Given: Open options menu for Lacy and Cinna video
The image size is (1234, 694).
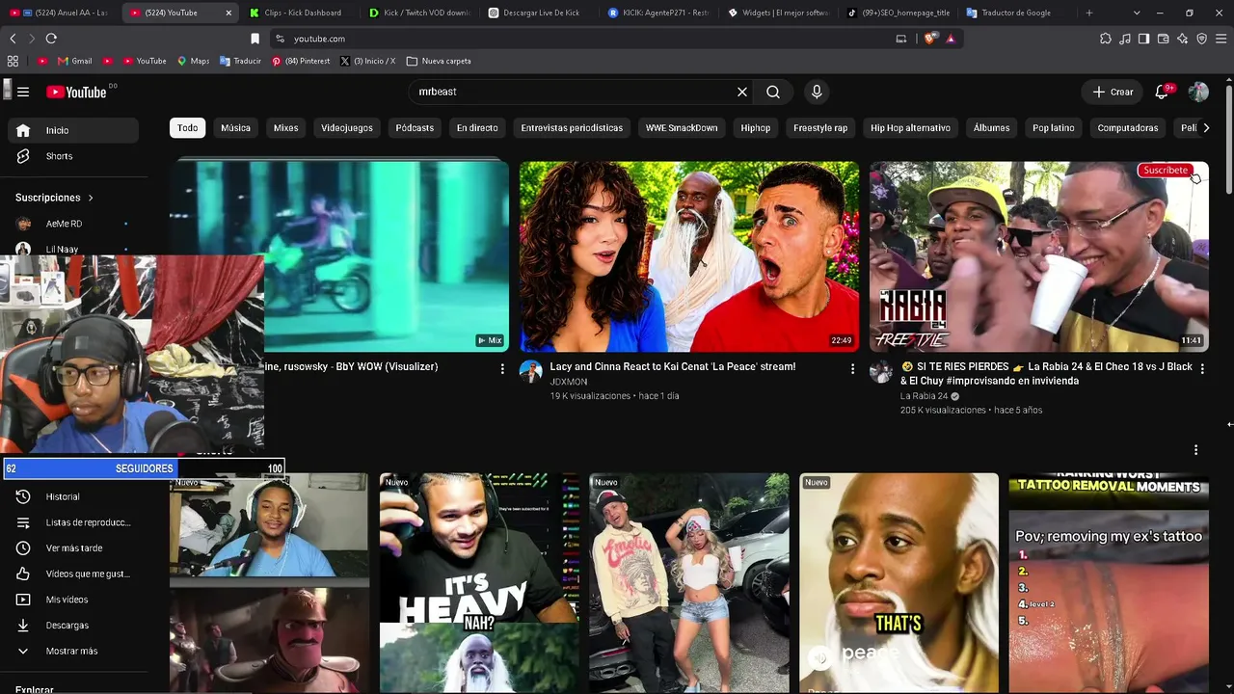Looking at the screenshot, I should [x=852, y=368].
